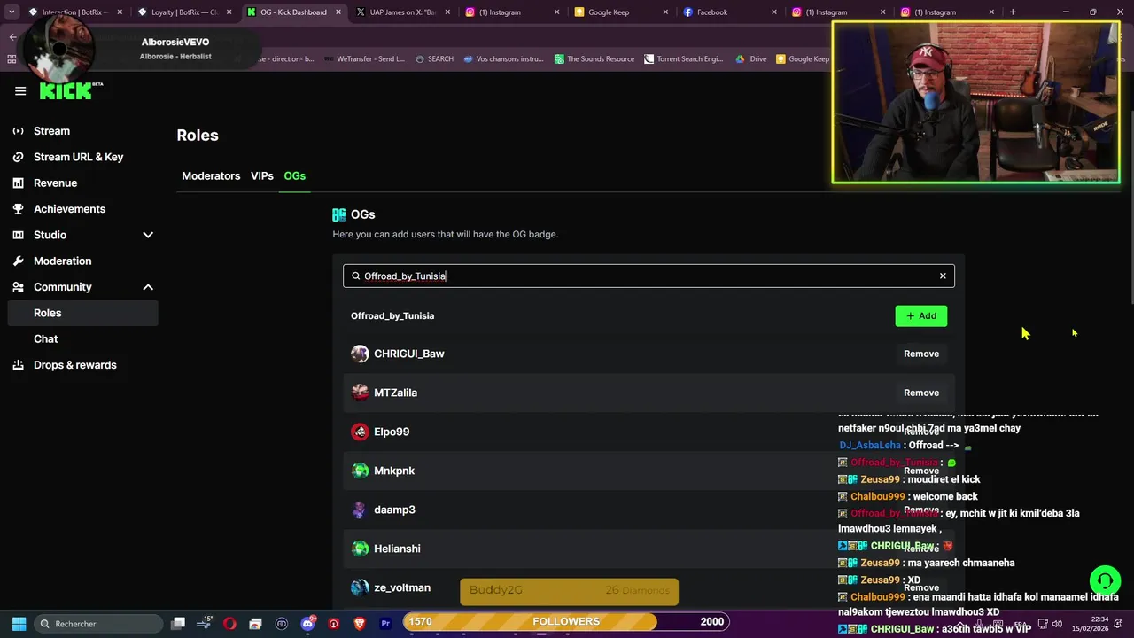Click the Achievements trophy icon

click(x=18, y=209)
